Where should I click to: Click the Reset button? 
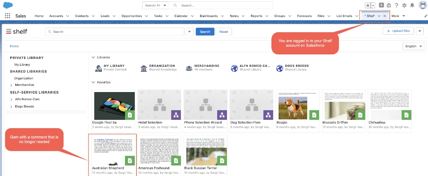pos(224,31)
